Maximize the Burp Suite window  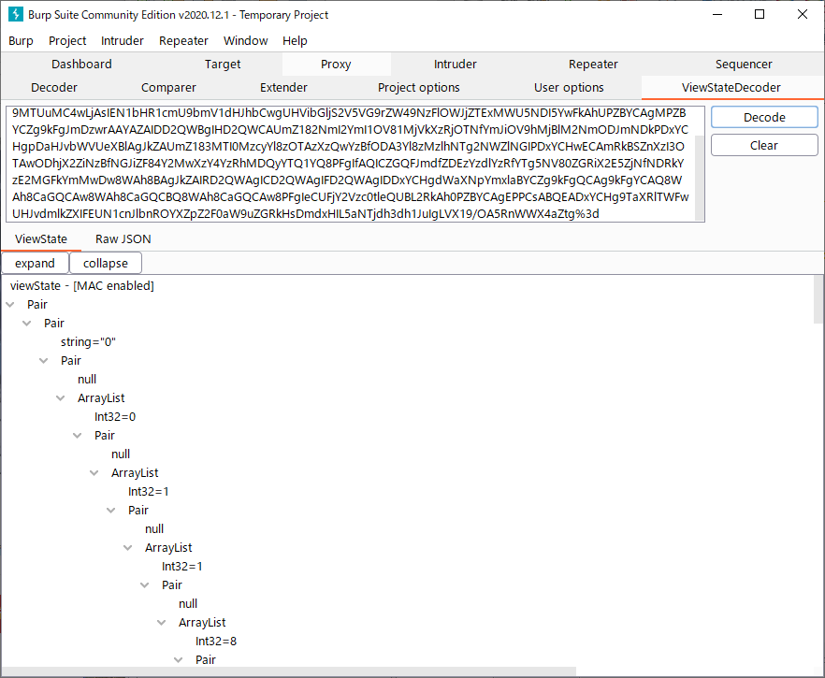click(x=760, y=14)
